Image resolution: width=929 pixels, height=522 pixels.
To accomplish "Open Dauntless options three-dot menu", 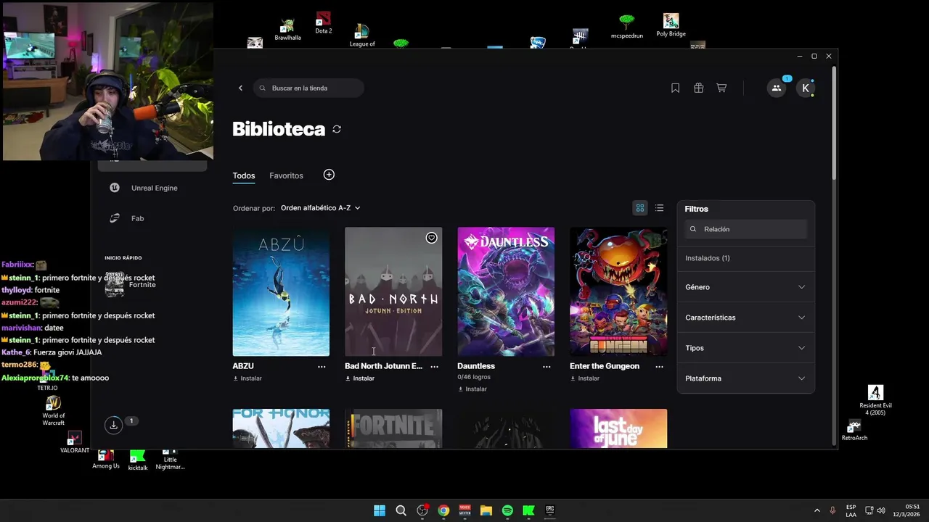I will click(547, 367).
